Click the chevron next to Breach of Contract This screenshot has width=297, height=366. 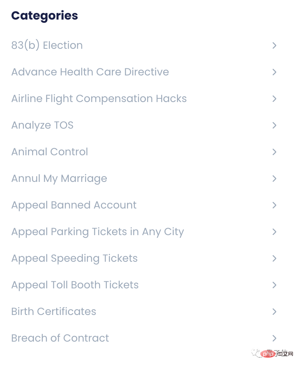[x=274, y=338]
